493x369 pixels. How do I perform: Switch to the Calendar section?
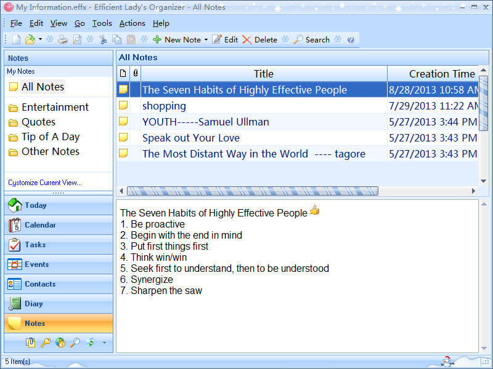tap(59, 225)
